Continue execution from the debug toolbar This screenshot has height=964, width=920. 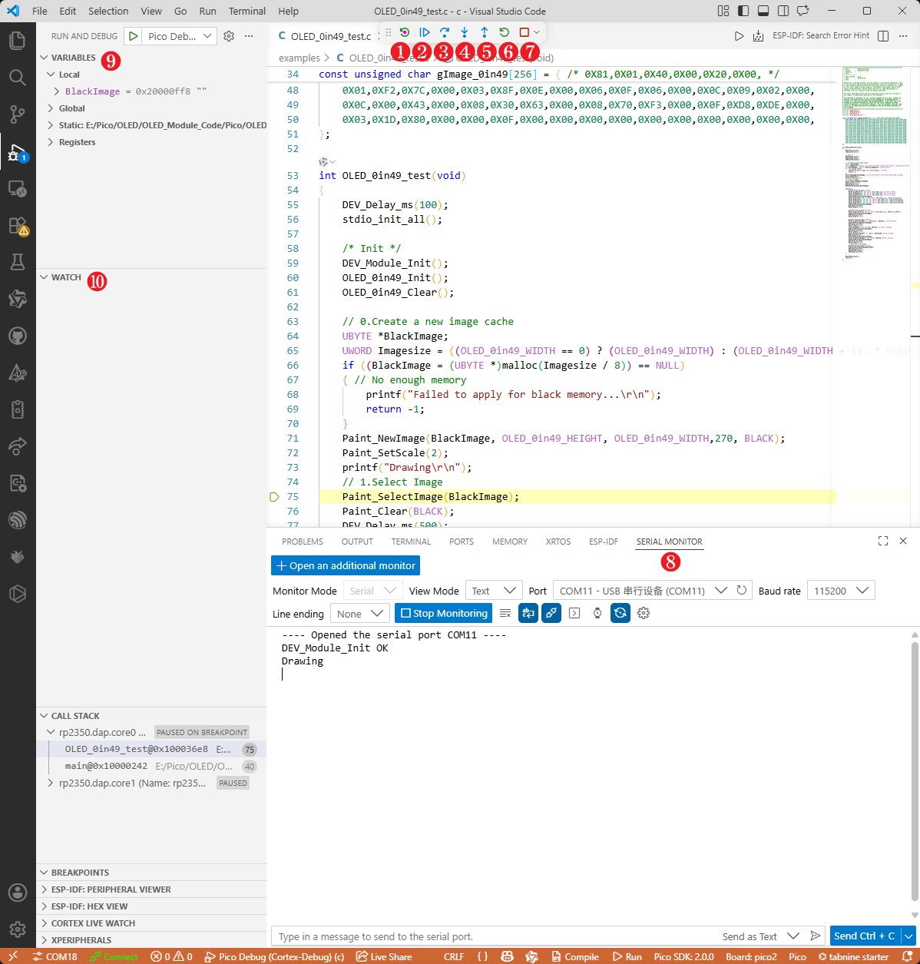click(x=425, y=32)
